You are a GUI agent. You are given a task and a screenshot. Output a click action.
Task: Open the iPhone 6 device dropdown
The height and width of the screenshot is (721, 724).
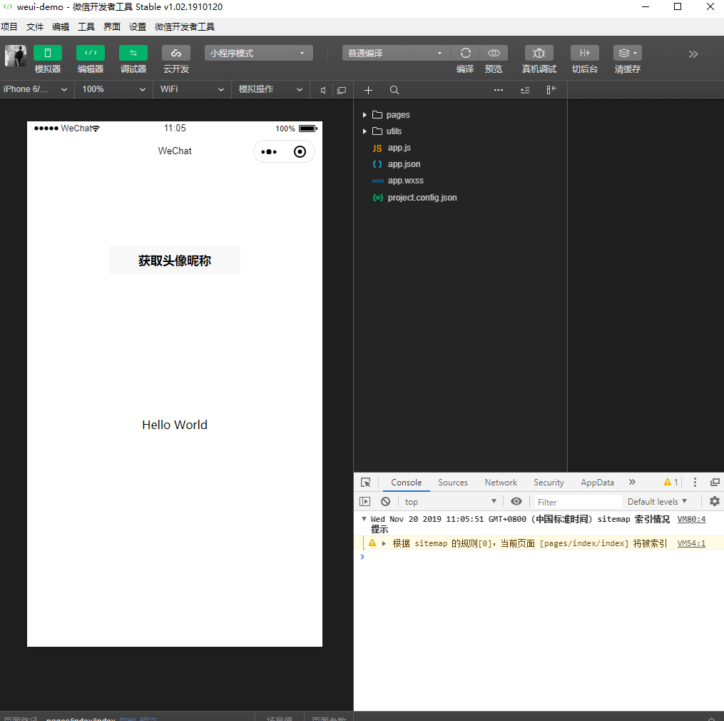(x=36, y=89)
